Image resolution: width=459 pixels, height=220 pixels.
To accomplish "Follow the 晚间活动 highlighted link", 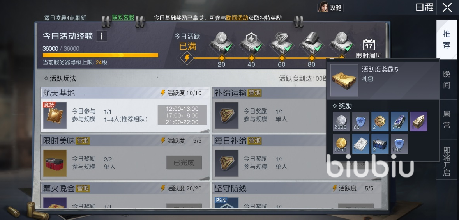I will (237, 18).
